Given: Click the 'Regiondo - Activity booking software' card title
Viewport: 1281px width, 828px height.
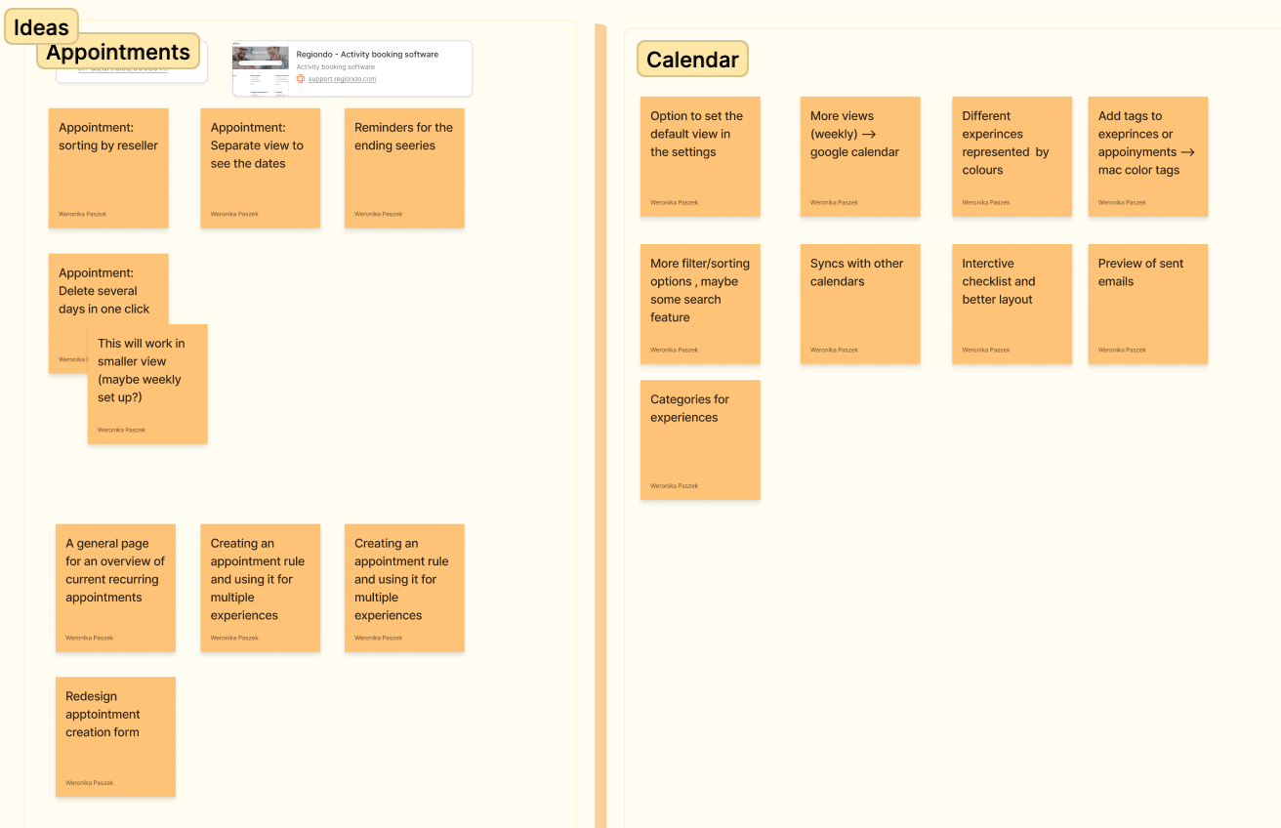Looking at the screenshot, I should [x=367, y=55].
